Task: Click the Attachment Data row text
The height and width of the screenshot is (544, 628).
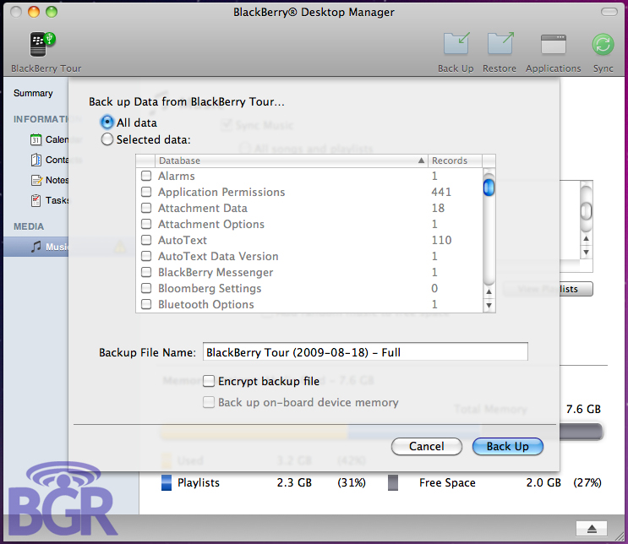Action: tap(203, 208)
